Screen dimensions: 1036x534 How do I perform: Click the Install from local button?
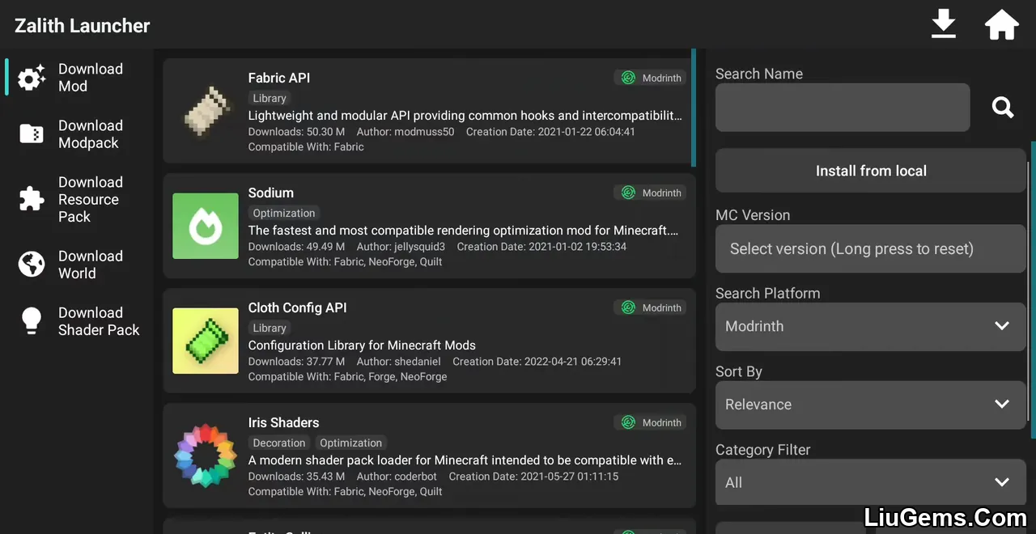click(871, 171)
